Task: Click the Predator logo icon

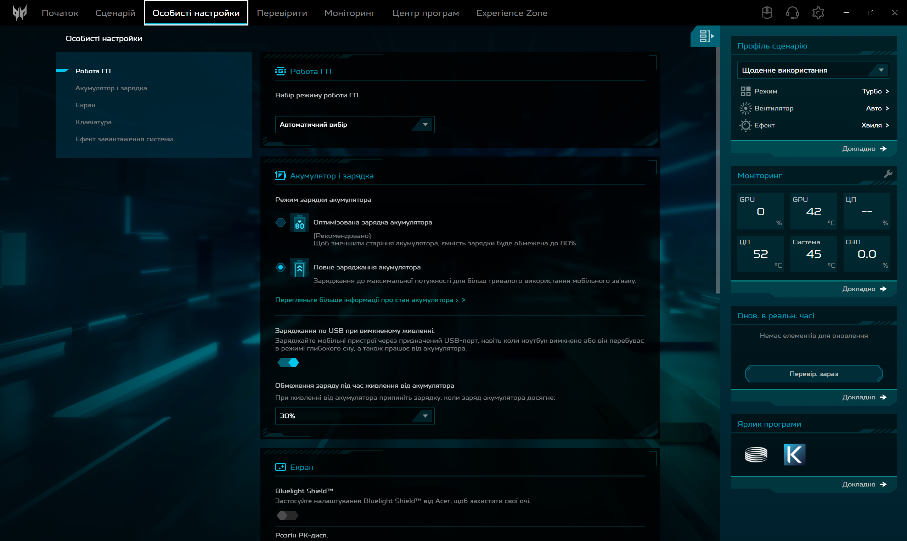Action: point(19,13)
